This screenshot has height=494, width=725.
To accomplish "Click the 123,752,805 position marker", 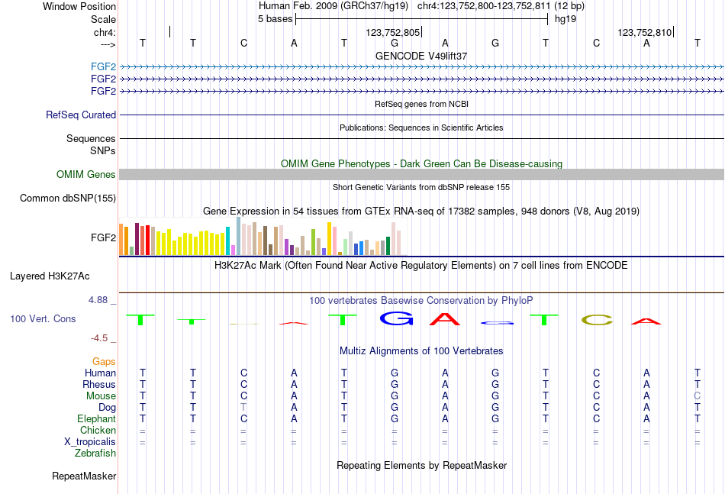I will [393, 32].
